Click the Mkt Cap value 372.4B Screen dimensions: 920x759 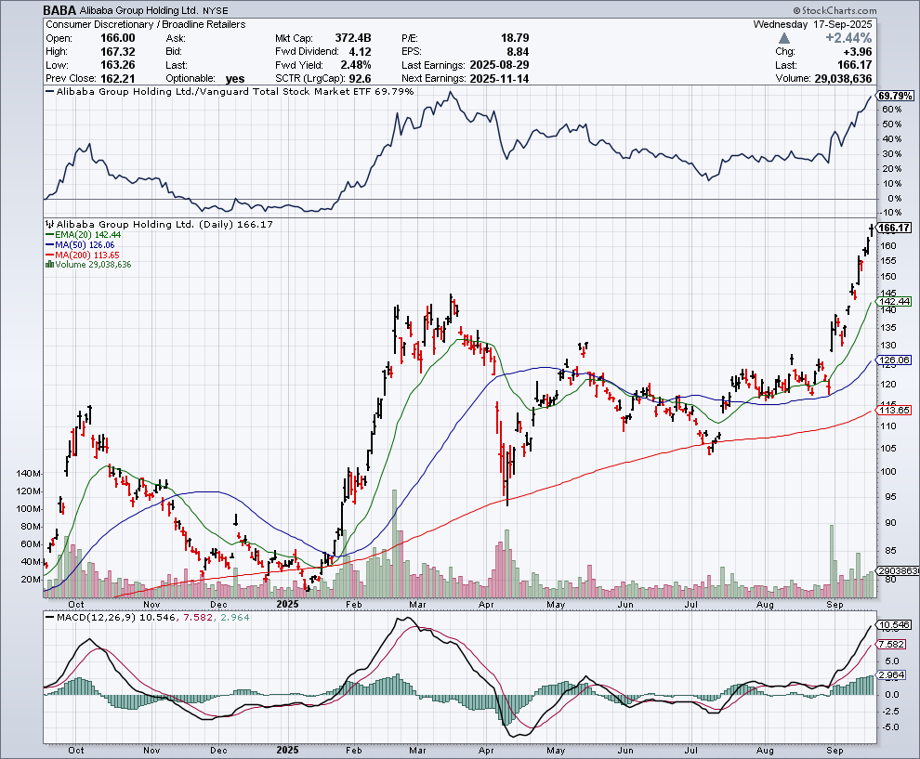[352, 38]
